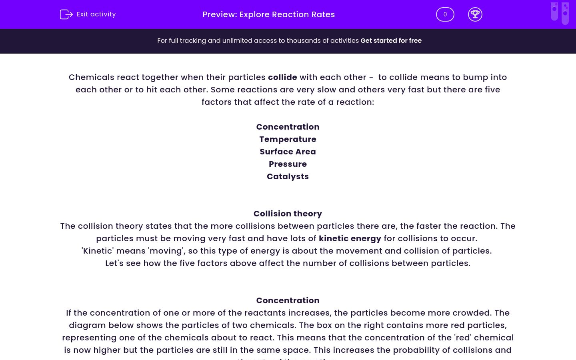Click the Exit activity door icon

pyautogui.click(x=66, y=14)
